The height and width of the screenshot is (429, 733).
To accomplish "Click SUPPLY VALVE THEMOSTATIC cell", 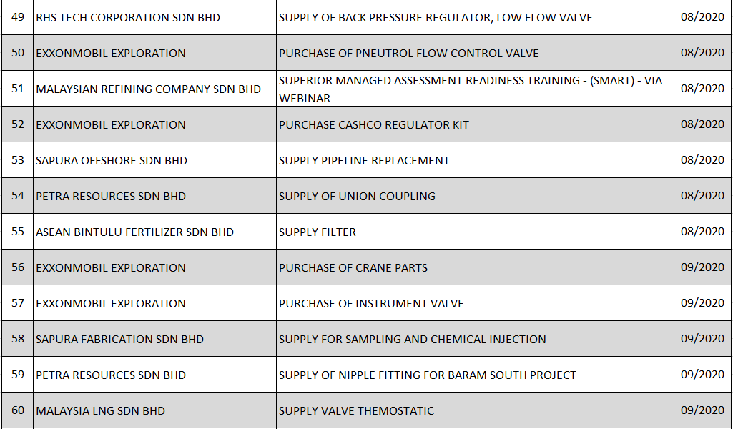I will tap(356, 410).
